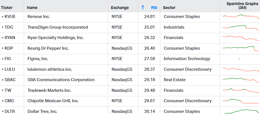Viewport: 260px width, 114px height.
Task: Click the RSI ascending sort arrow
Action: 143,8
